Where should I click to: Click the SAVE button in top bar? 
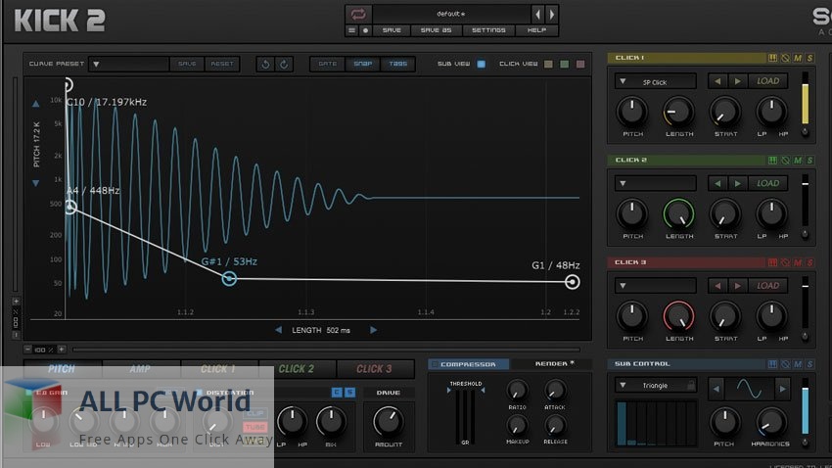click(x=392, y=30)
